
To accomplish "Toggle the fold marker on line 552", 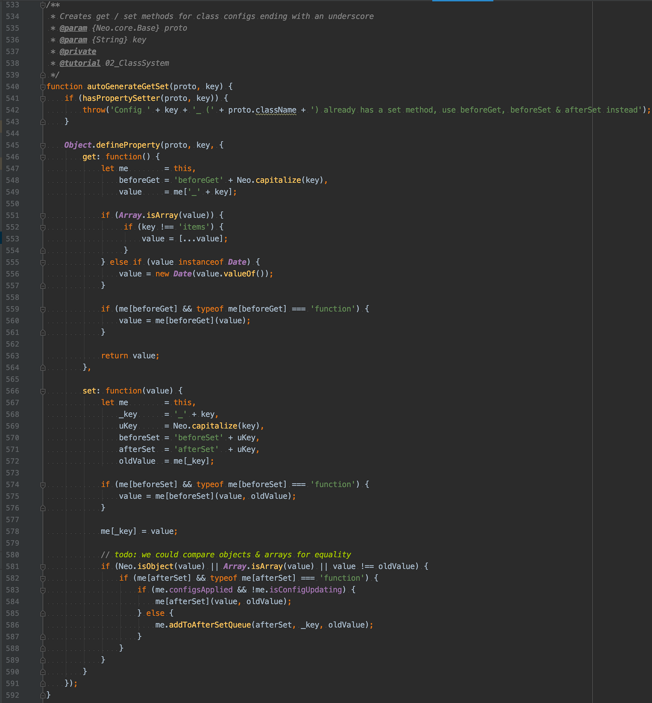I will pos(42,227).
